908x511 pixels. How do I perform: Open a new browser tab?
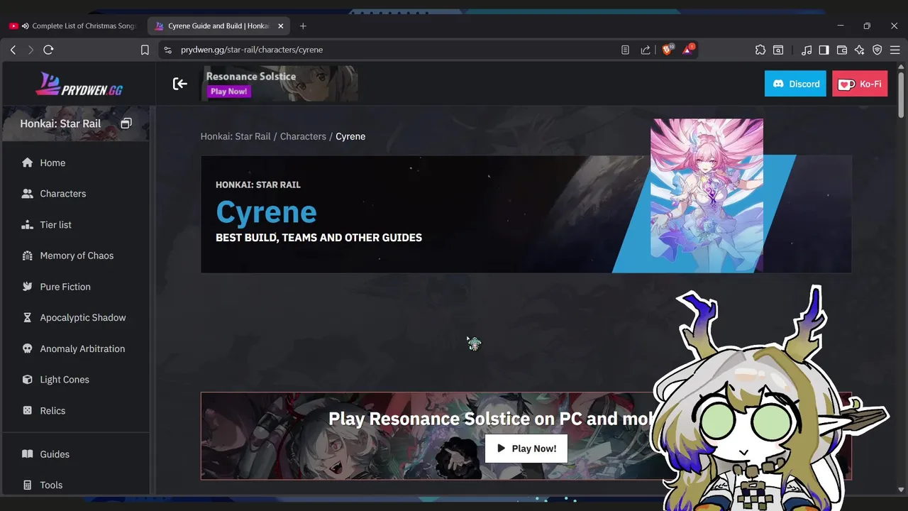[303, 26]
